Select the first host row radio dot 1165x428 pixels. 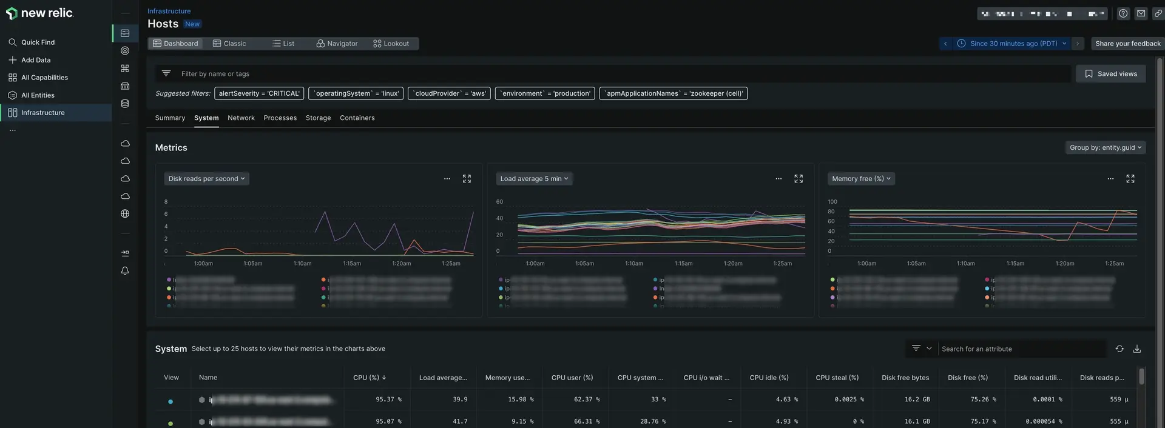[x=171, y=401]
